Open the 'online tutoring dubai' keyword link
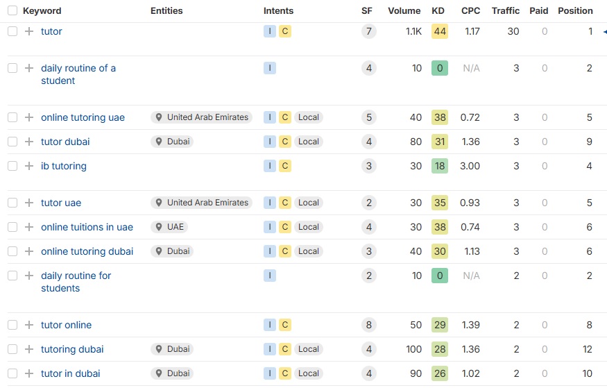Screen dimensions: 607x388 tap(87, 251)
